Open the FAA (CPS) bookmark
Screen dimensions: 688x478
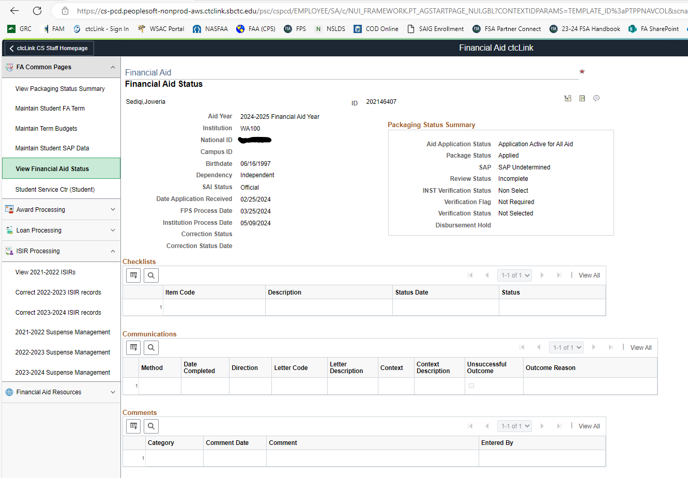(256, 29)
